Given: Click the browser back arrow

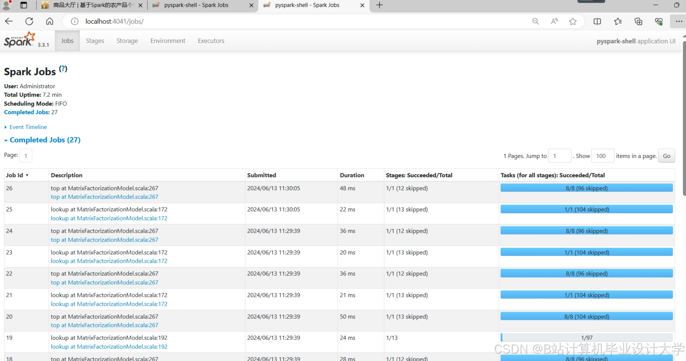Looking at the screenshot, I should 9,21.
